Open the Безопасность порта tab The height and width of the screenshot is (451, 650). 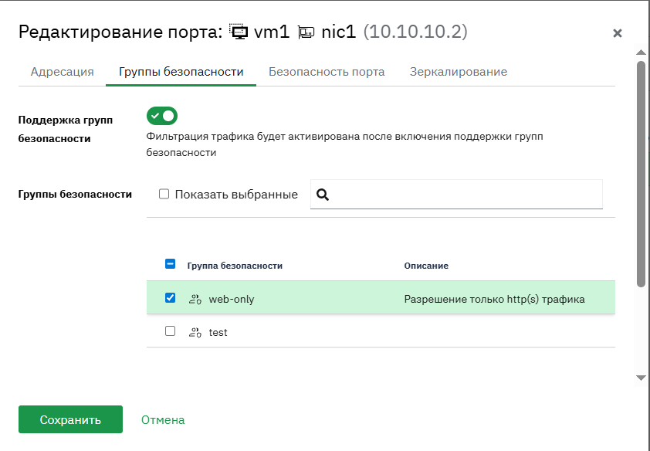click(x=327, y=72)
